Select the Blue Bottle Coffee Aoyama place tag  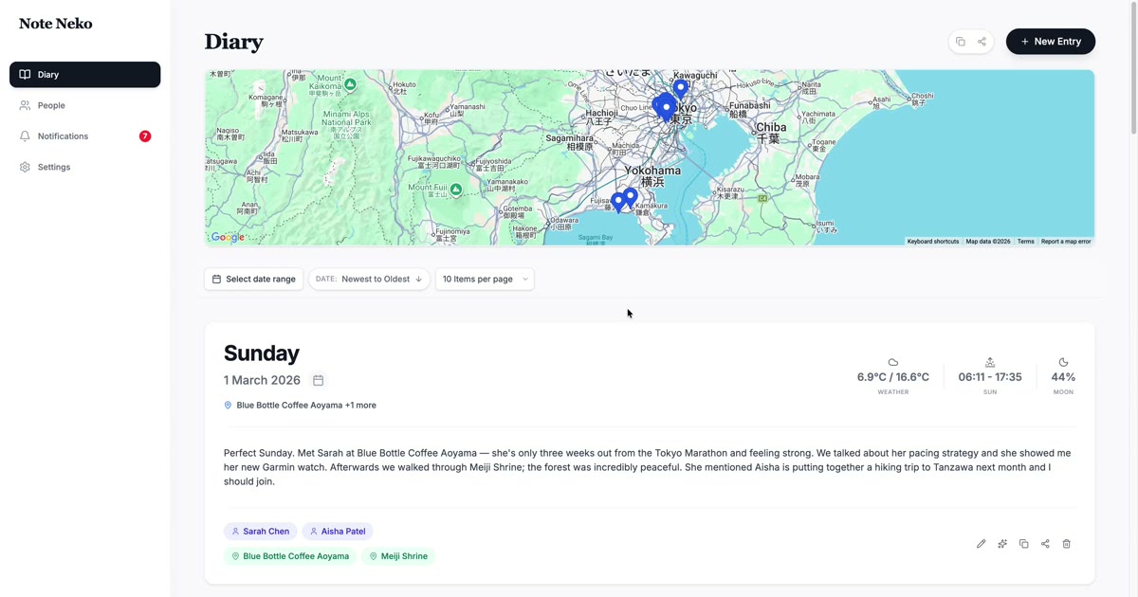tap(290, 556)
